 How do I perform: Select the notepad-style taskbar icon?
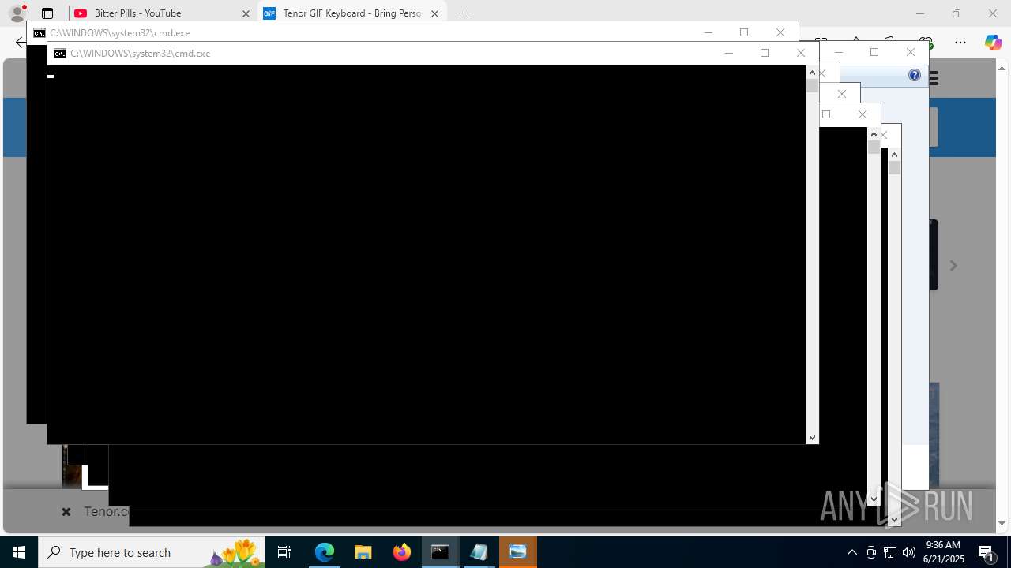pyautogui.click(x=479, y=552)
